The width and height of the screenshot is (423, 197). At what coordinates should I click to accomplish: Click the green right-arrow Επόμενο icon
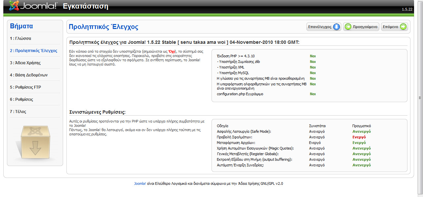403,27
